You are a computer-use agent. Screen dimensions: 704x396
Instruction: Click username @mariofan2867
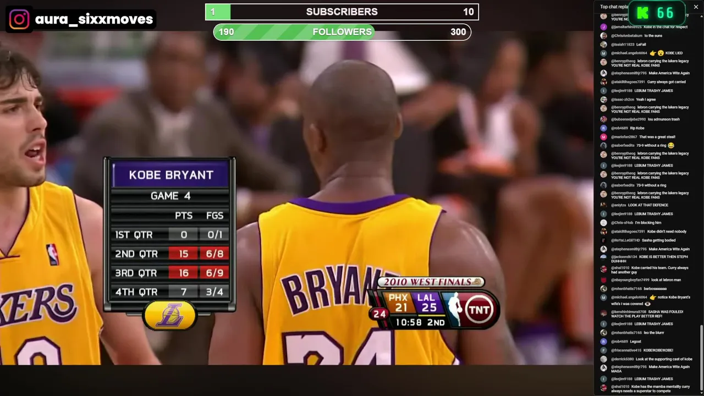click(x=624, y=137)
